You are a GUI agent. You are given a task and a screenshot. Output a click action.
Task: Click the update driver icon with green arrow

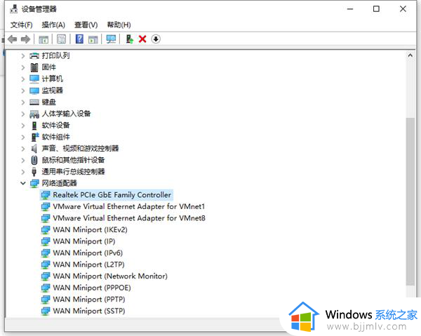(x=129, y=39)
